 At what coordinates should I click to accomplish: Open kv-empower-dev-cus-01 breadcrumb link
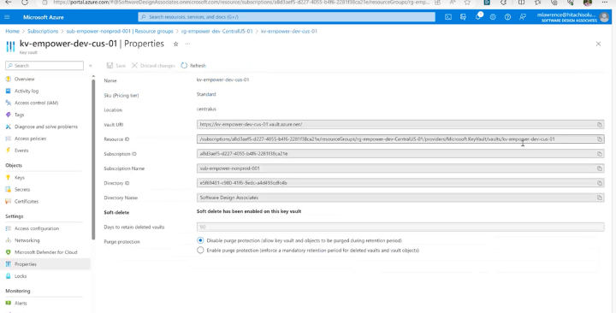click(x=289, y=31)
